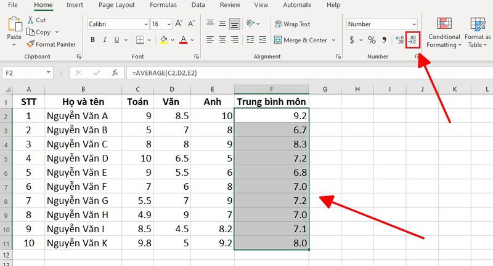Expand borders dropdown arrow
The width and height of the screenshot is (493, 266).
149,40
